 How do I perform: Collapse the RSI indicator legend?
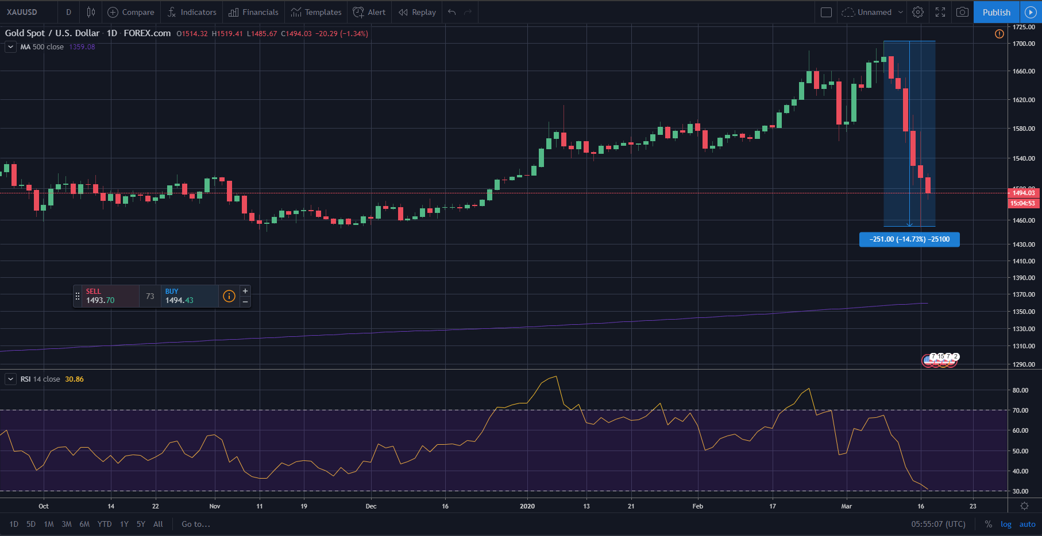coord(10,379)
